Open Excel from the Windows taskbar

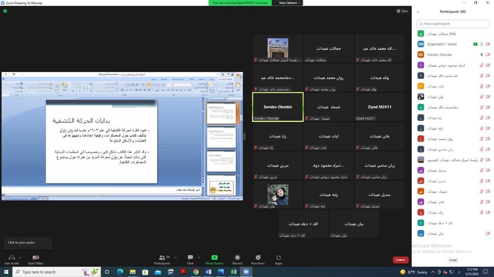coord(233,272)
